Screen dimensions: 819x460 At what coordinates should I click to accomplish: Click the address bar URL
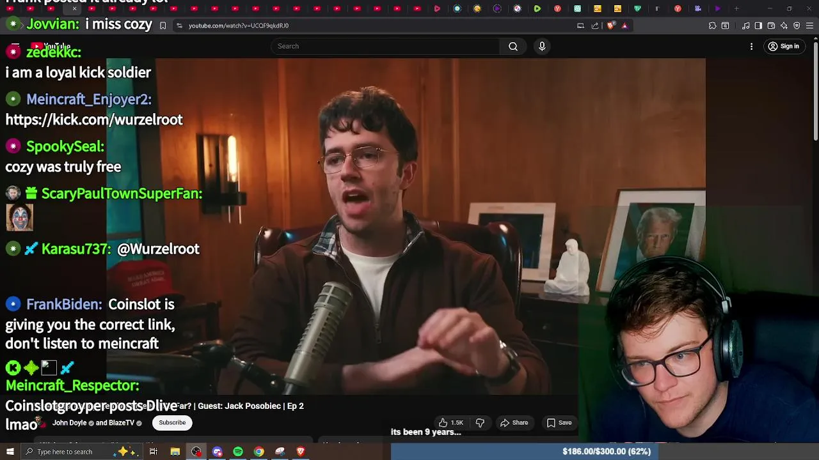[x=239, y=26]
